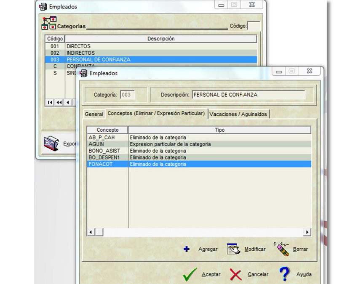Screen dimensions: 337x284
Task: Click the Descripción text field
Action: point(249,95)
